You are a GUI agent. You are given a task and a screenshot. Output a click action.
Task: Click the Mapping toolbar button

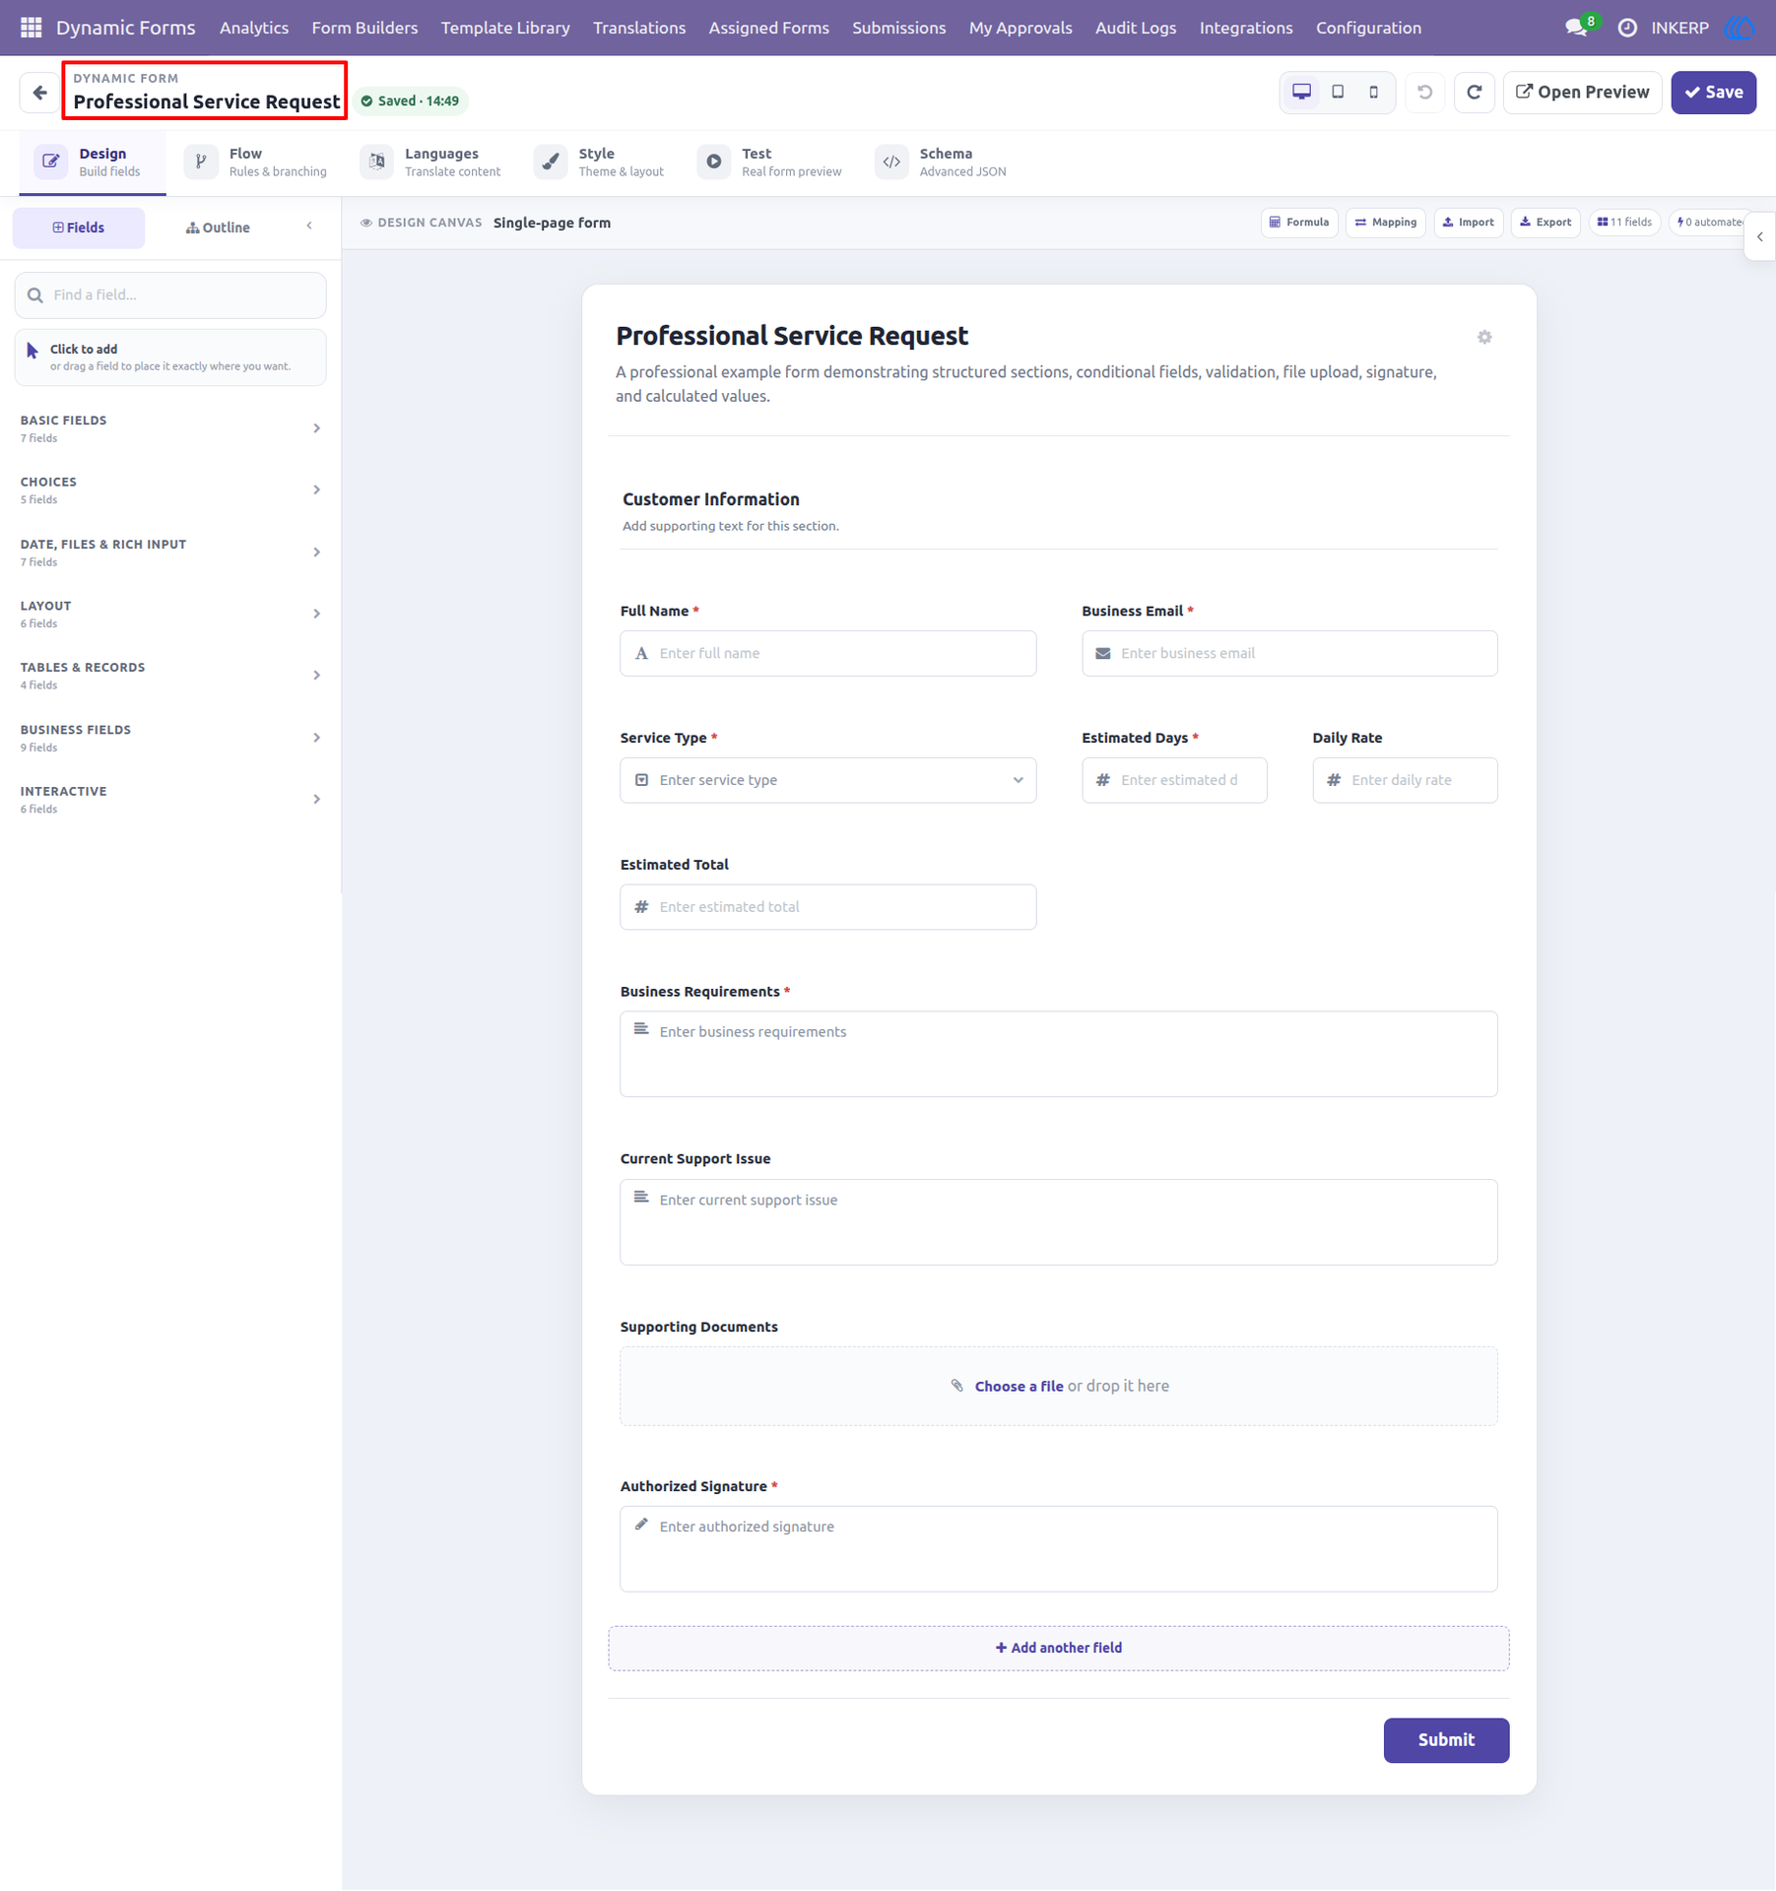click(x=1385, y=223)
